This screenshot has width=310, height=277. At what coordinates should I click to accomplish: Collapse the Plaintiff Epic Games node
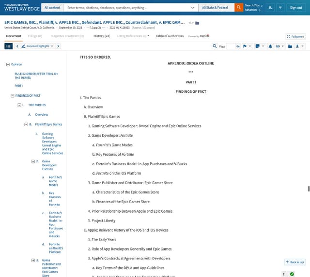point(25,124)
